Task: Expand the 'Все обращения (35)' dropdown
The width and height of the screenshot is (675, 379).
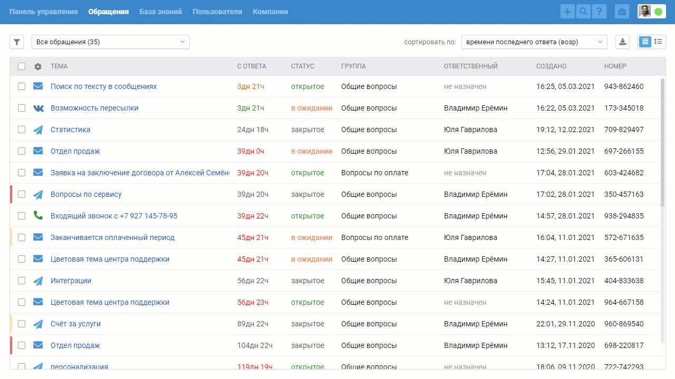Action: (x=111, y=42)
